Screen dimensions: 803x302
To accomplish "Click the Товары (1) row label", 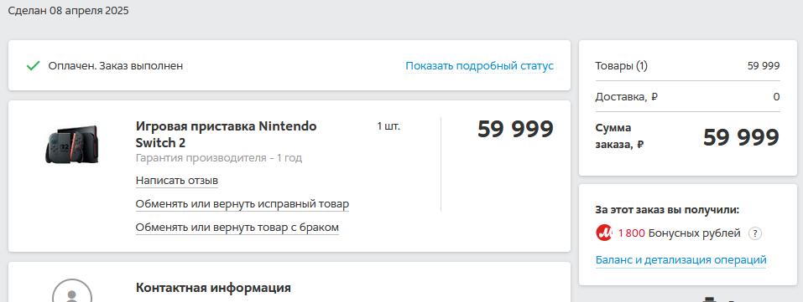I will click(x=621, y=66).
